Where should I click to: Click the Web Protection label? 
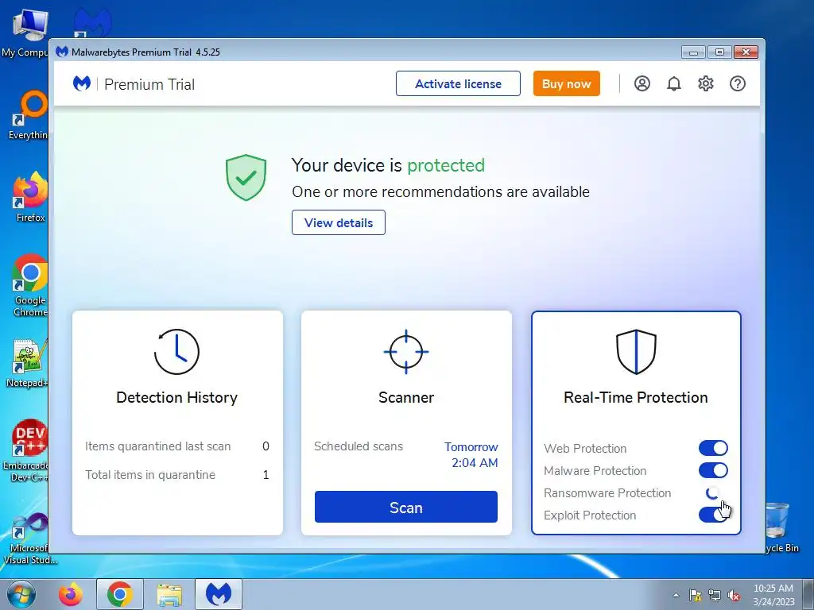pyautogui.click(x=585, y=448)
